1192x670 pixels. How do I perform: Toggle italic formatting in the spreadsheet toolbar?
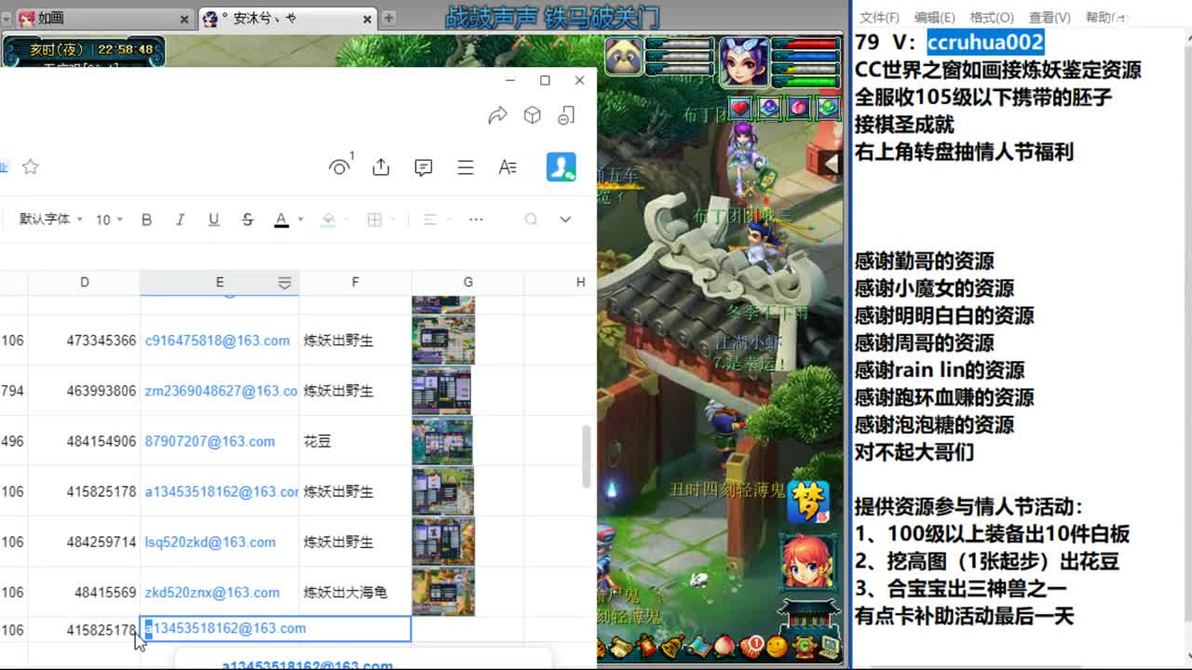click(180, 220)
